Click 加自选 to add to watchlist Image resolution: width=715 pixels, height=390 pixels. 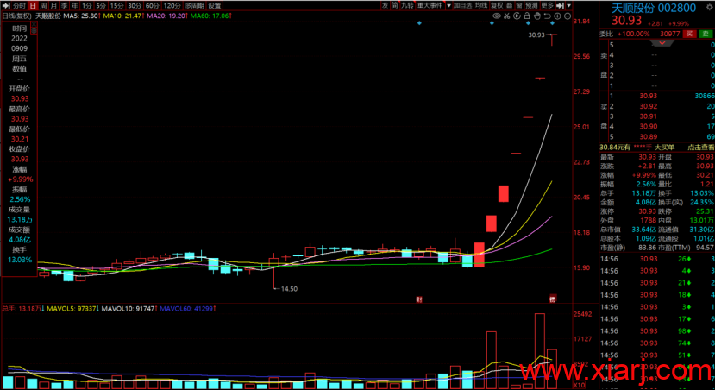point(462,5)
